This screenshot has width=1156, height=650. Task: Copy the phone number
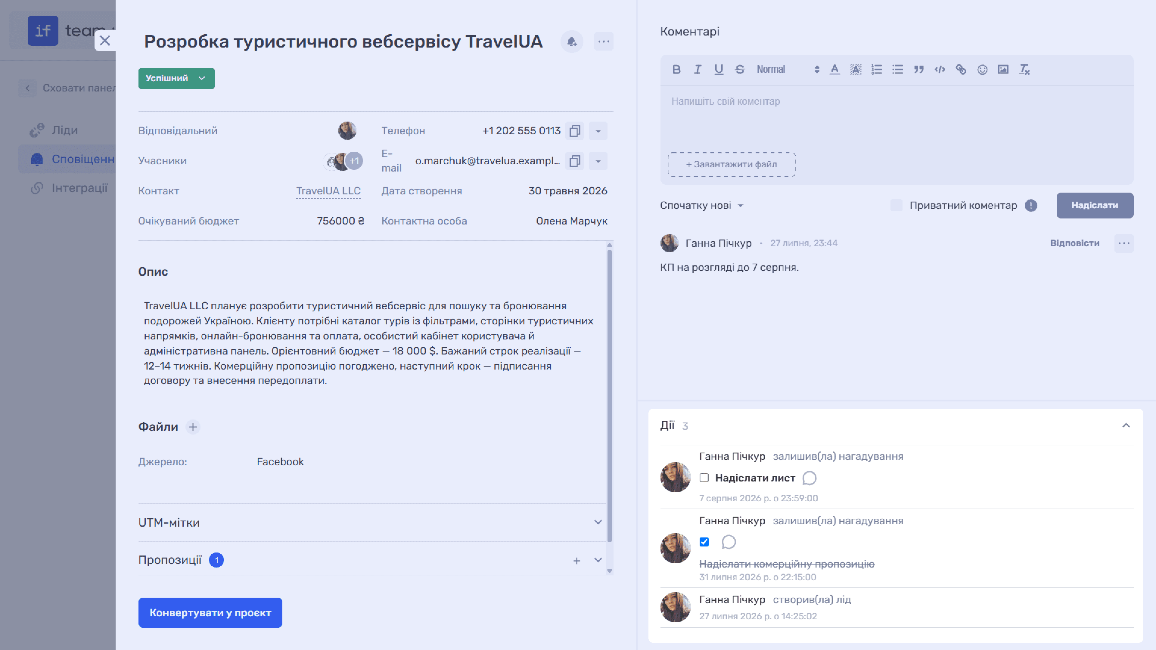point(574,131)
